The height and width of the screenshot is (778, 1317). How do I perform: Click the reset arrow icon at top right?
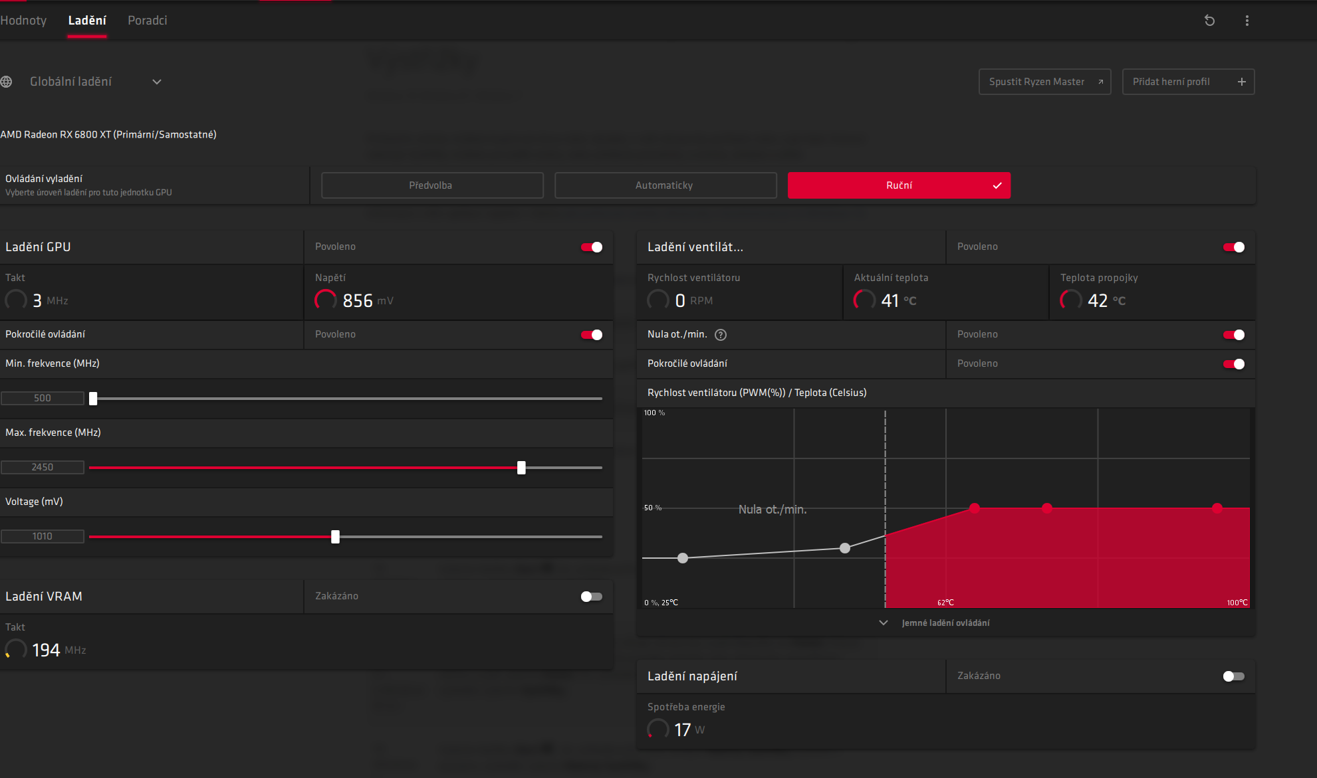(x=1209, y=21)
